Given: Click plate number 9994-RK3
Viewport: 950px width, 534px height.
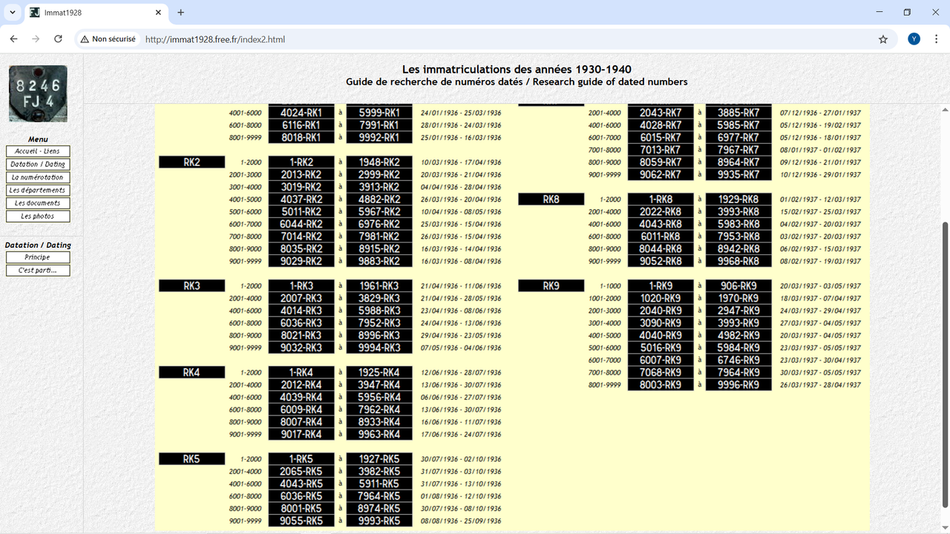Looking at the screenshot, I should click(379, 348).
